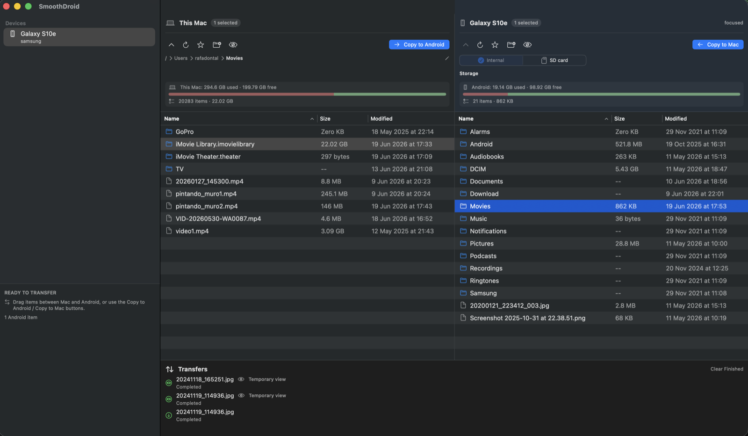
Task: Select Screenshot 2025-10-31 at 22.38.51.png
Action: [x=601, y=318]
